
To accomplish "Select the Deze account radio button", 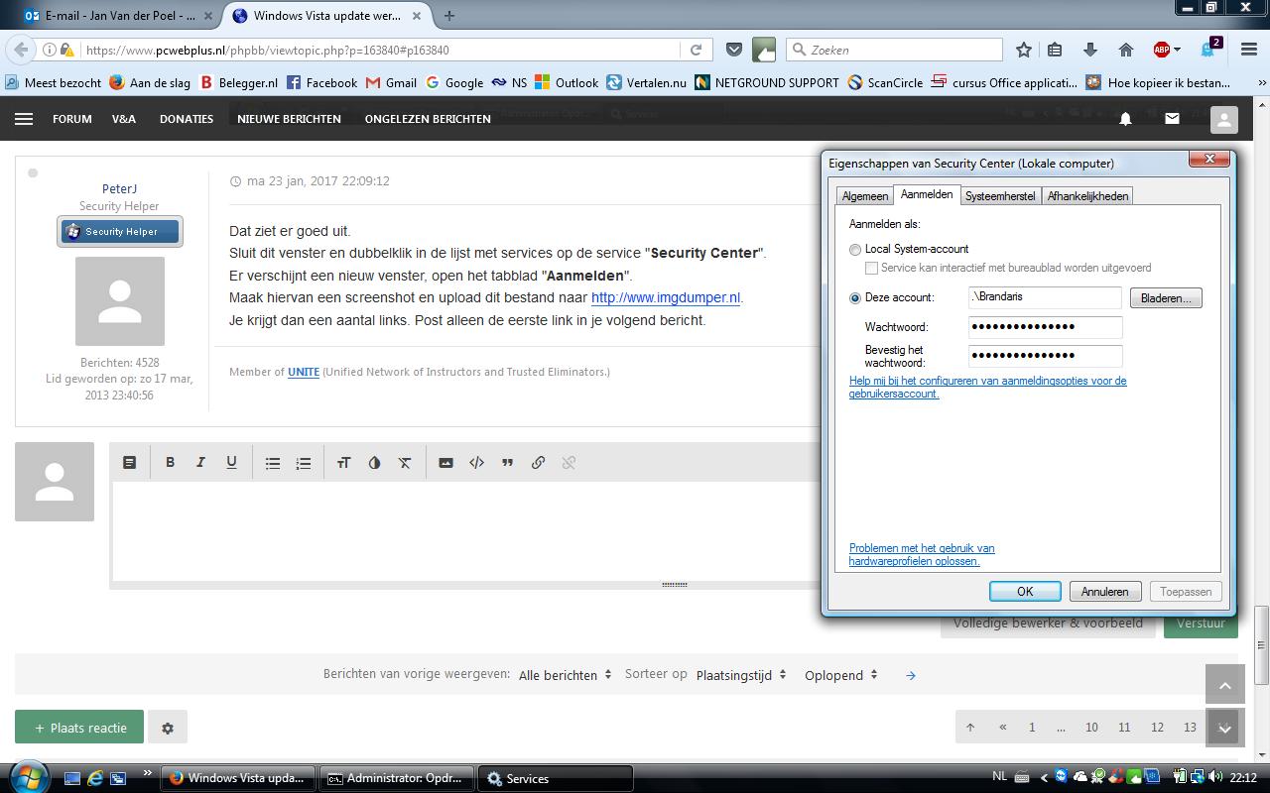I will coord(855,298).
